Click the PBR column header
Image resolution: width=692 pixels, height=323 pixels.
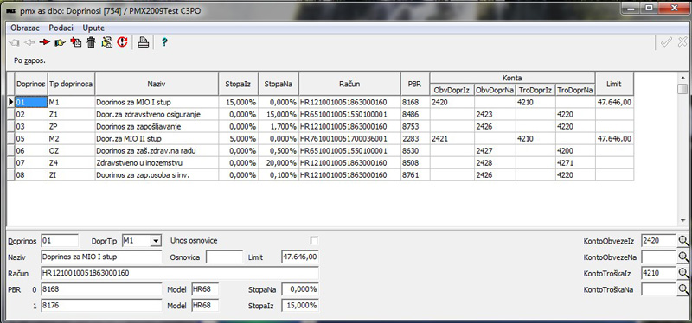[x=415, y=84]
